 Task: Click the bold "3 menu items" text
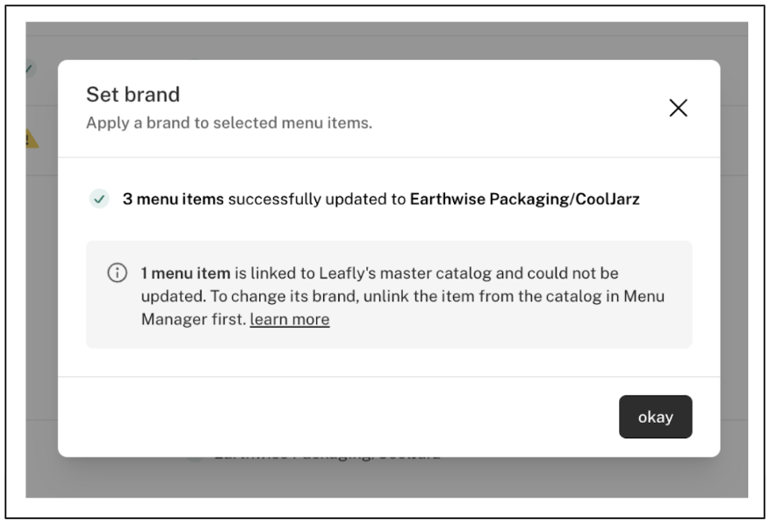point(173,199)
